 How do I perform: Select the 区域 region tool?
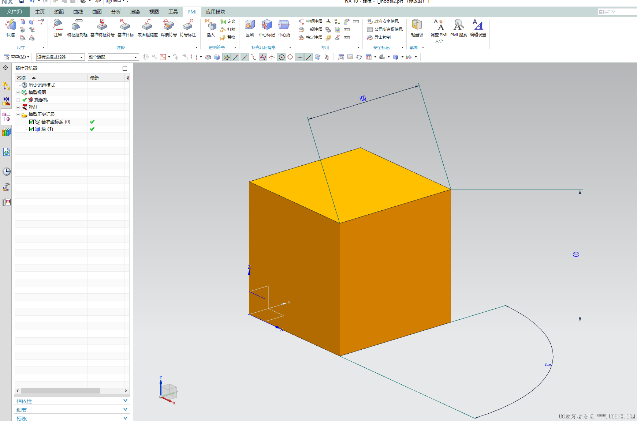(250, 28)
